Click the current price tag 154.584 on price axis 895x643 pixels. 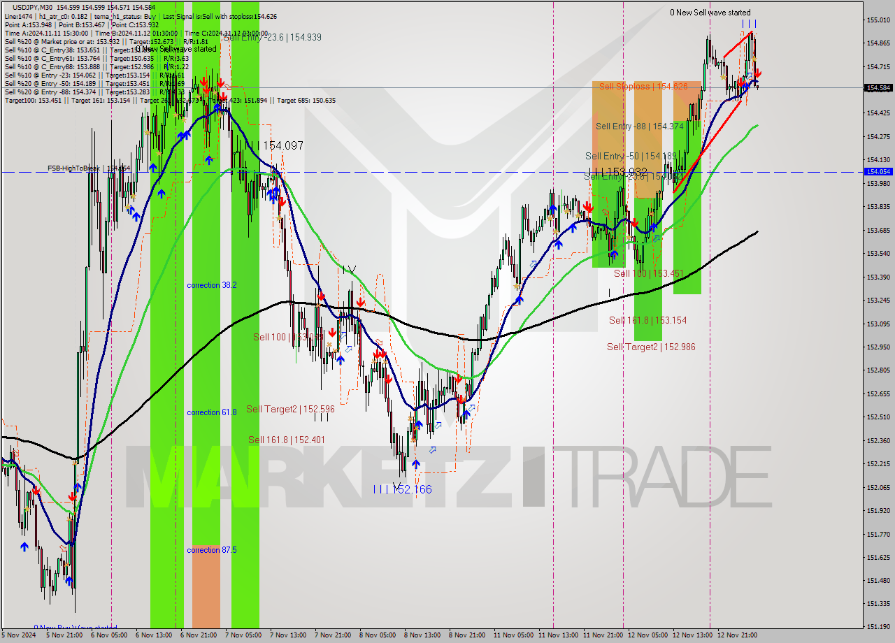click(x=878, y=88)
